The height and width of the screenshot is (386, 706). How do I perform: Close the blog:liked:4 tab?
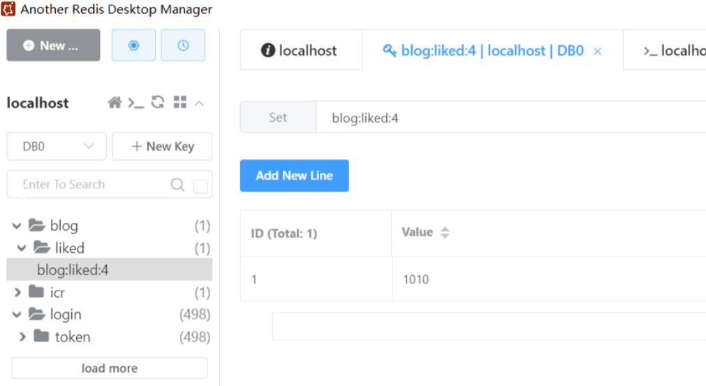tap(598, 51)
